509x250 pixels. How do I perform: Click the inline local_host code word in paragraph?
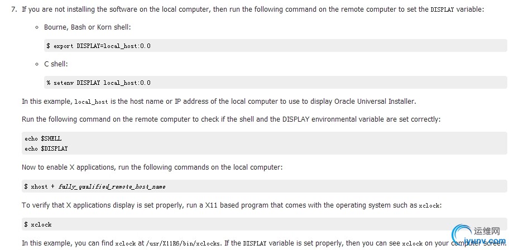[90, 102]
